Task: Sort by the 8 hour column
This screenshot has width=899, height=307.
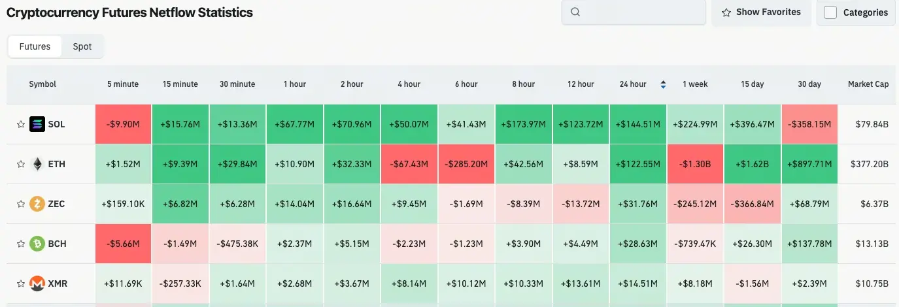Action: [x=523, y=84]
